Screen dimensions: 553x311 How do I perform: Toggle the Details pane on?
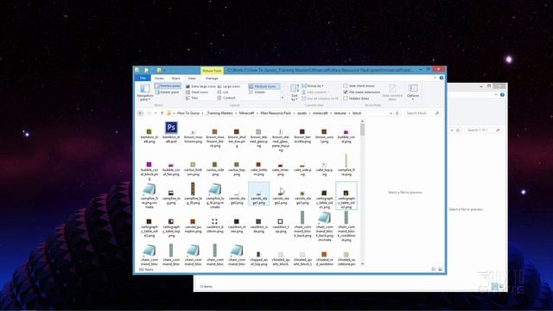tap(167, 92)
